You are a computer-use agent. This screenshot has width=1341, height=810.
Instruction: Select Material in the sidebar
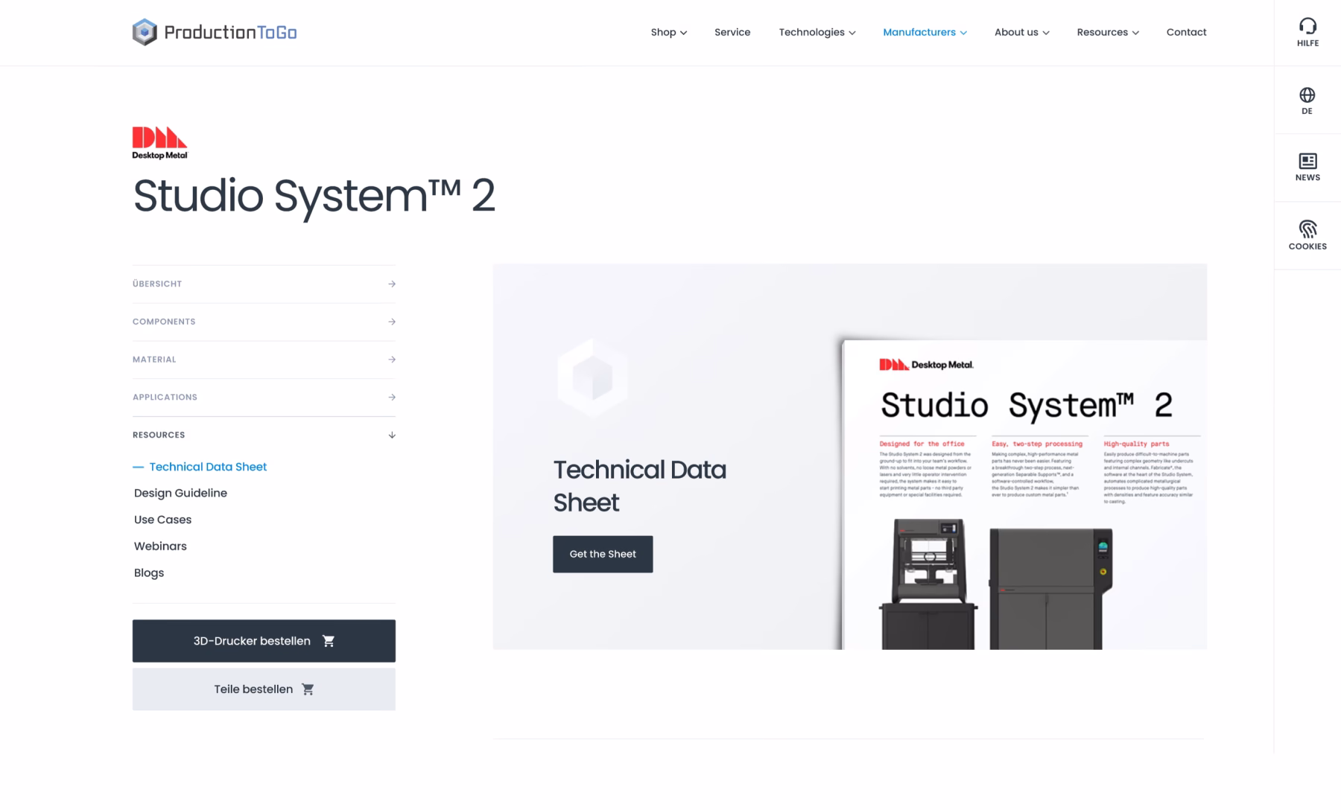pos(264,360)
